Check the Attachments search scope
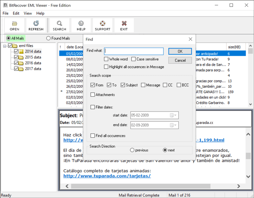This screenshot has width=254, height=198. point(92,95)
